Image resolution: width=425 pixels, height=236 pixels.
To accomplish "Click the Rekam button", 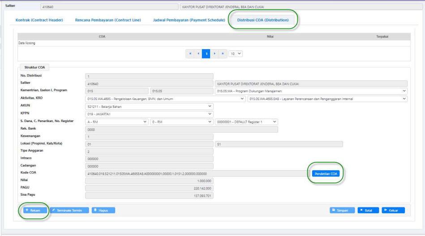I will (34, 210).
